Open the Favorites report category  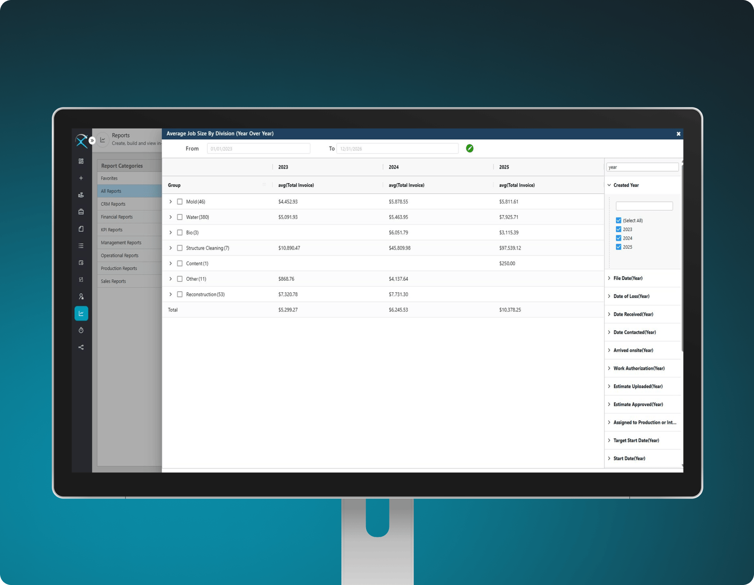point(109,178)
